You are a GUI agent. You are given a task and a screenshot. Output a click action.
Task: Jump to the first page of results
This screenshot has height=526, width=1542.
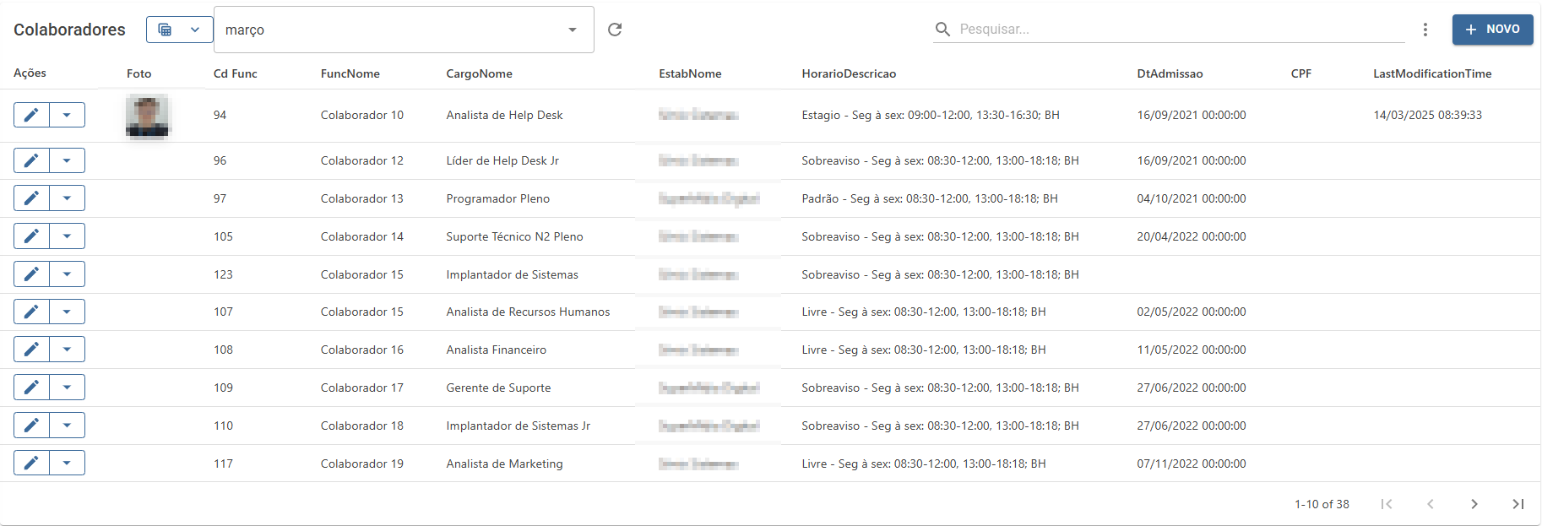tap(1387, 504)
